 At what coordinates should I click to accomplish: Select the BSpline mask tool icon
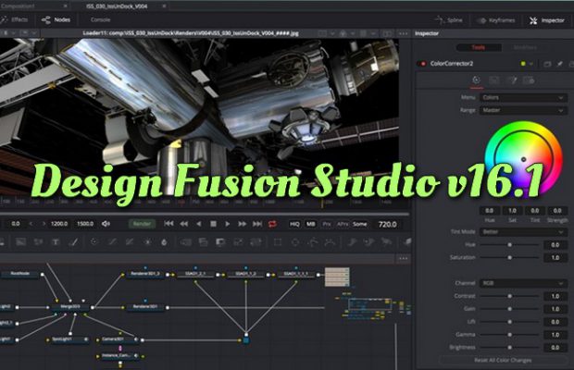tap(331, 241)
